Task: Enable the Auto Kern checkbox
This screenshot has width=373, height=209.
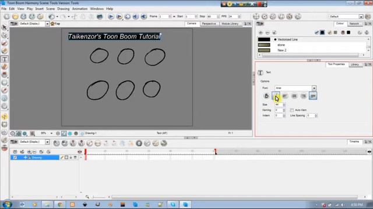Action: [x=292, y=110]
